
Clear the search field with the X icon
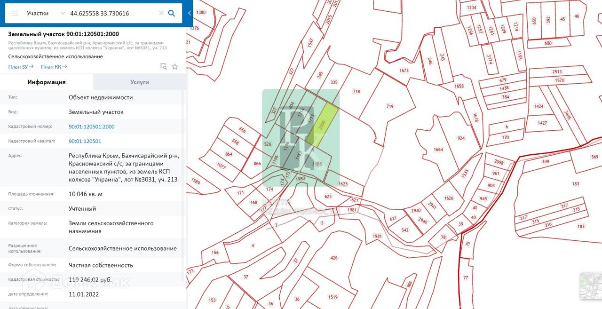(161, 13)
